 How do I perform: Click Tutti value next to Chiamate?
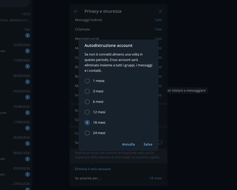point(158,29)
